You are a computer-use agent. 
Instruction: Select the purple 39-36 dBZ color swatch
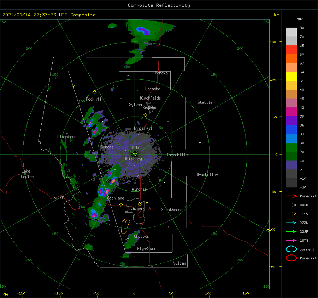pos(291,121)
